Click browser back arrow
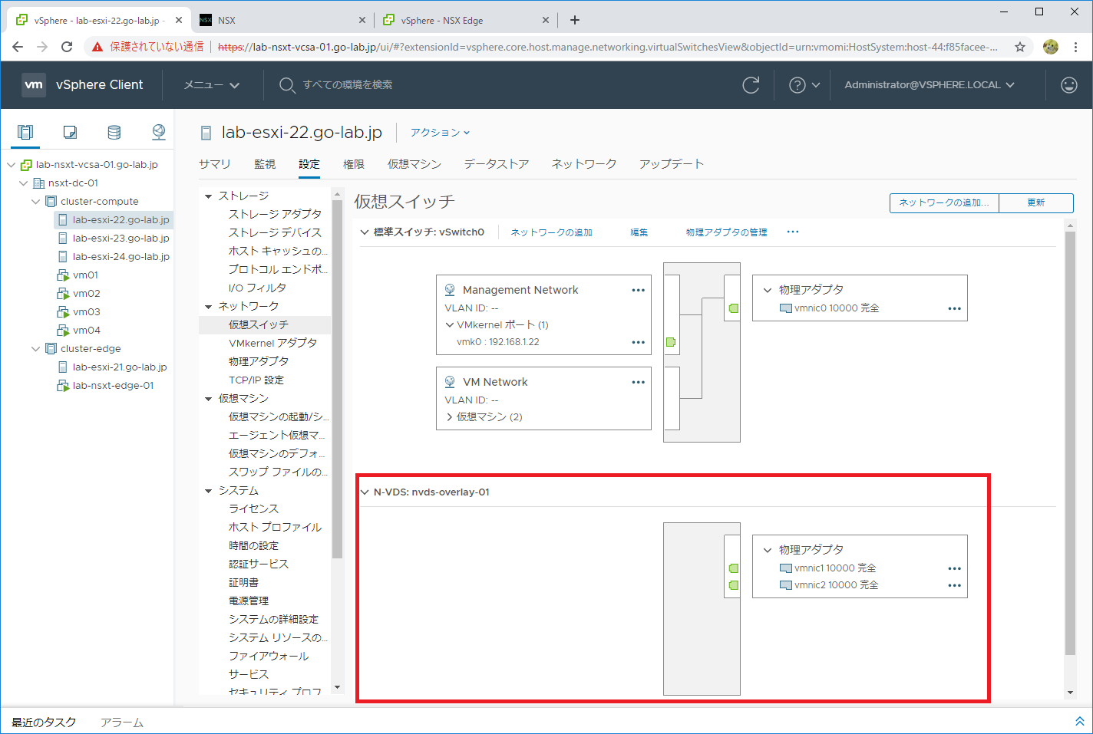The height and width of the screenshot is (734, 1093). 18,47
